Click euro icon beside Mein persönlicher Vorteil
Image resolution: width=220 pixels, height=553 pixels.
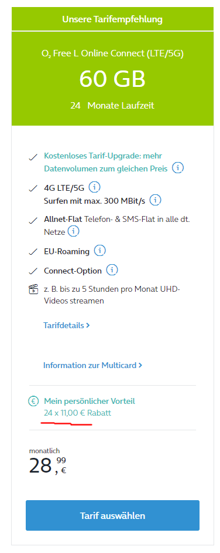tap(33, 401)
